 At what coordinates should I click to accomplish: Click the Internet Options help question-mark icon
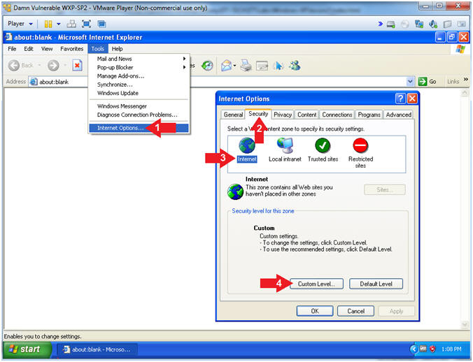pos(400,99)
